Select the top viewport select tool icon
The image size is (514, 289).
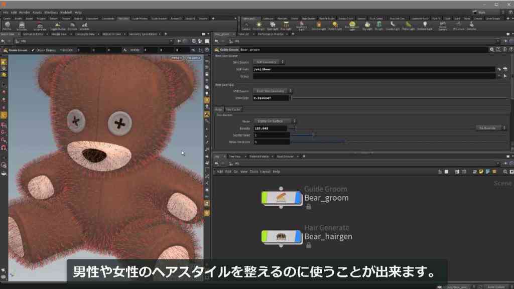4,62
